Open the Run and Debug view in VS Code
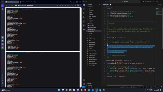 [84, 17]
